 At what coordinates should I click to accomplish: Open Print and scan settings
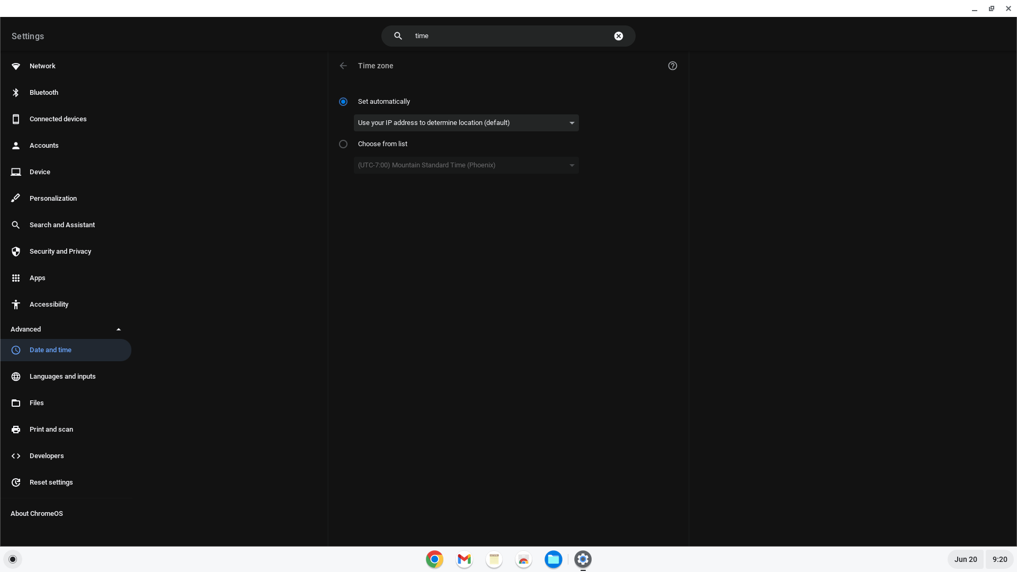(x=66, y=430)
